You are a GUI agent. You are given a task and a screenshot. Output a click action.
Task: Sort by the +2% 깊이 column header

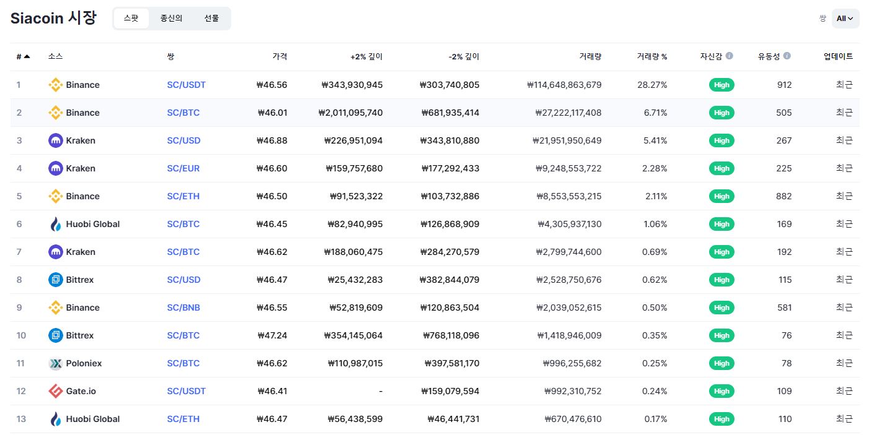coord(366,56)
